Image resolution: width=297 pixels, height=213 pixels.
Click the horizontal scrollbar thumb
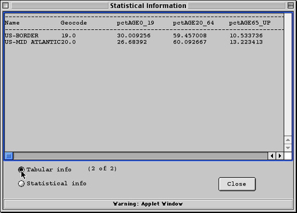tap(9, 156)
